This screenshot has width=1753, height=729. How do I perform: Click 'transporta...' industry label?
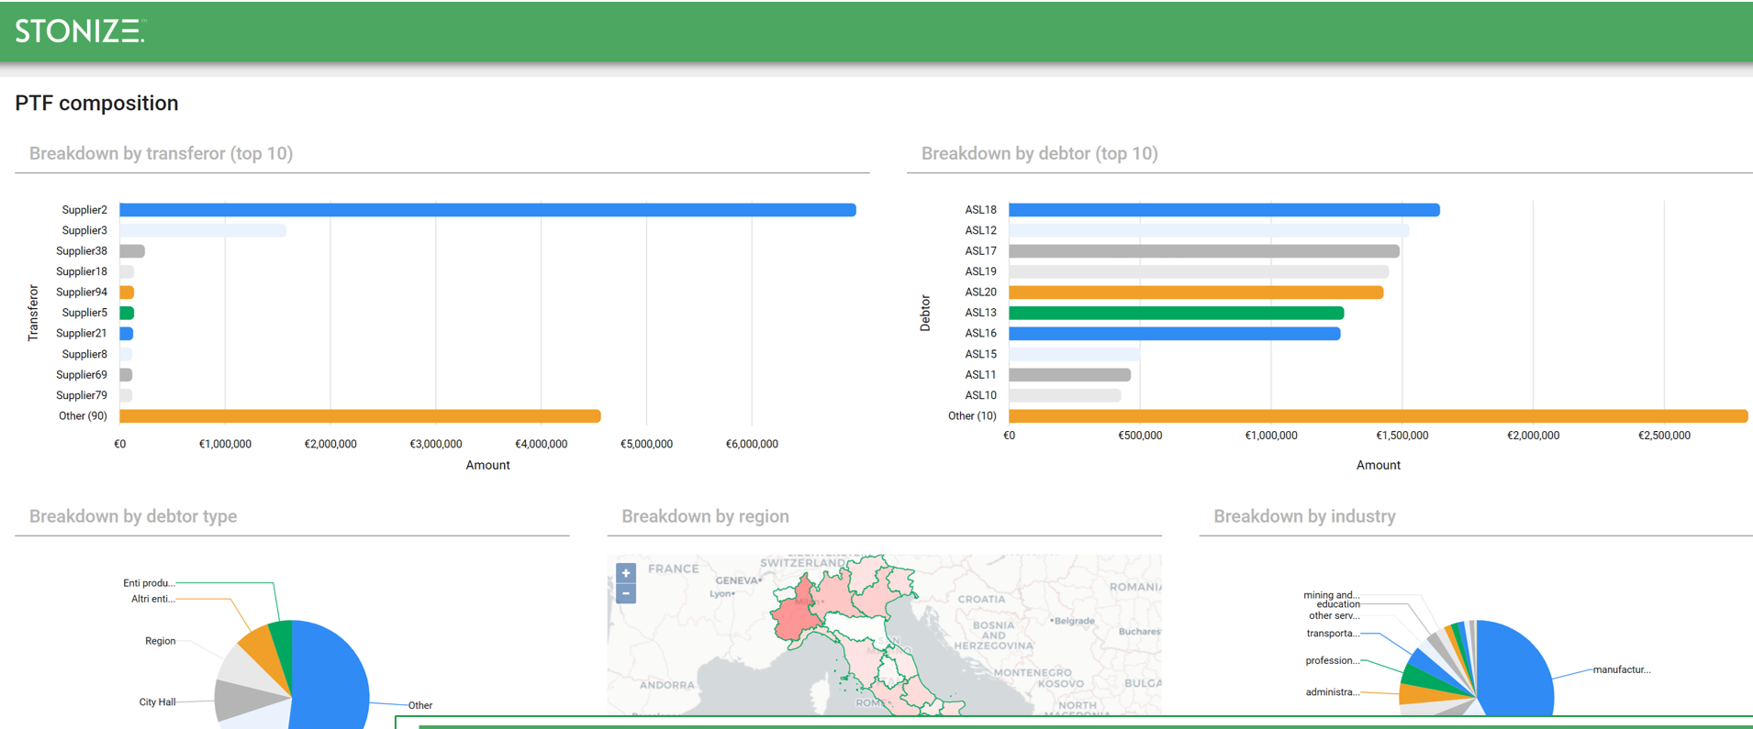coord(1333,634)
